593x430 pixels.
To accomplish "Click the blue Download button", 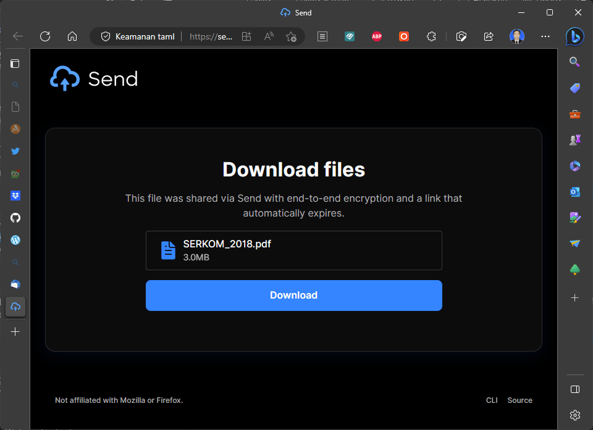I will pos(293,296).
